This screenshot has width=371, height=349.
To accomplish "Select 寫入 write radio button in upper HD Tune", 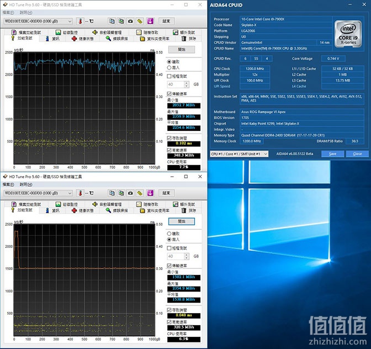I will click(169, 68).
